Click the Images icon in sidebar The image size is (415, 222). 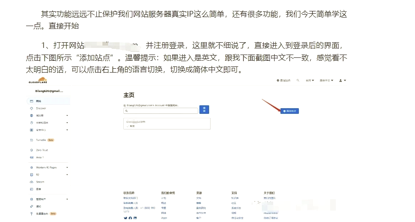(31, 189)
